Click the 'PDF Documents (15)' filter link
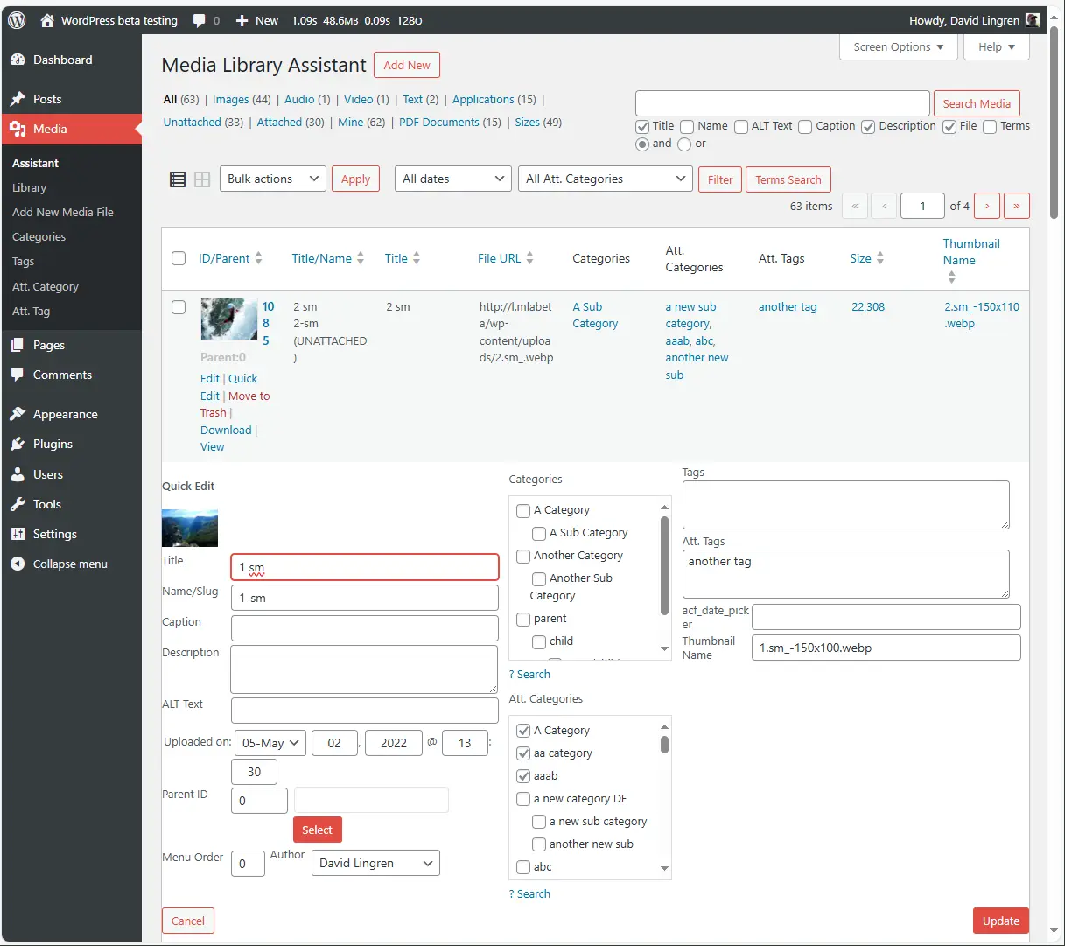This screenshot has width=1065, height=946. 438,122
